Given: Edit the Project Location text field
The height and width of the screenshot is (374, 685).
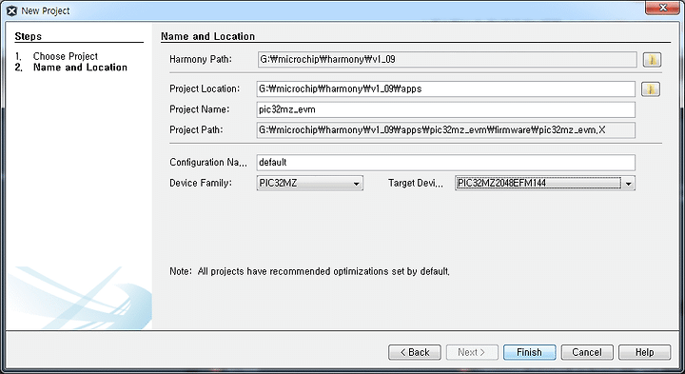Looking at the screenshot, I should 446,89.
